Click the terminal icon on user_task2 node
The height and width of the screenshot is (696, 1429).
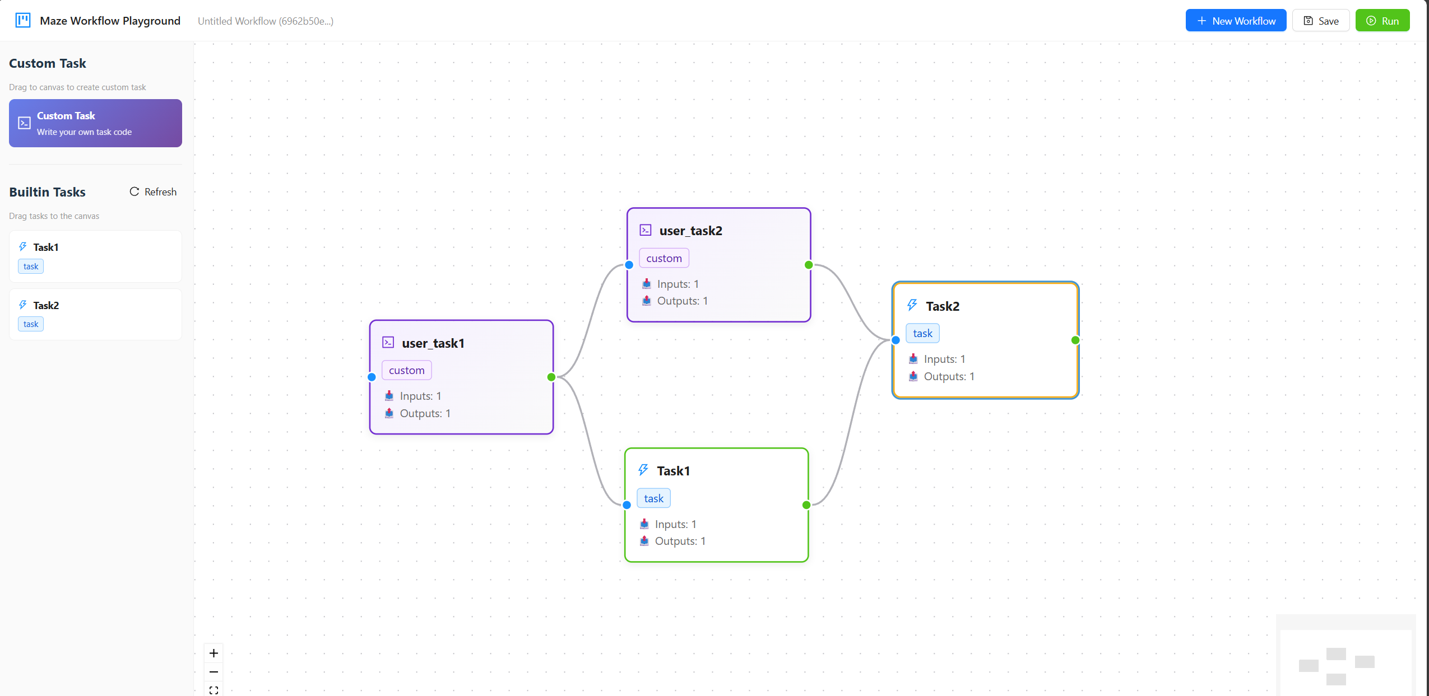pos(646,230)
